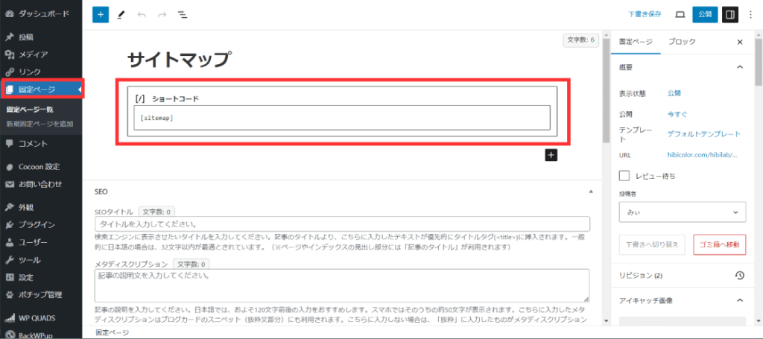The width and height of the screenshot is (763, 339).
Task: Click the 公開 publish button
Action: pyautogui.click(x=704, y=14)
